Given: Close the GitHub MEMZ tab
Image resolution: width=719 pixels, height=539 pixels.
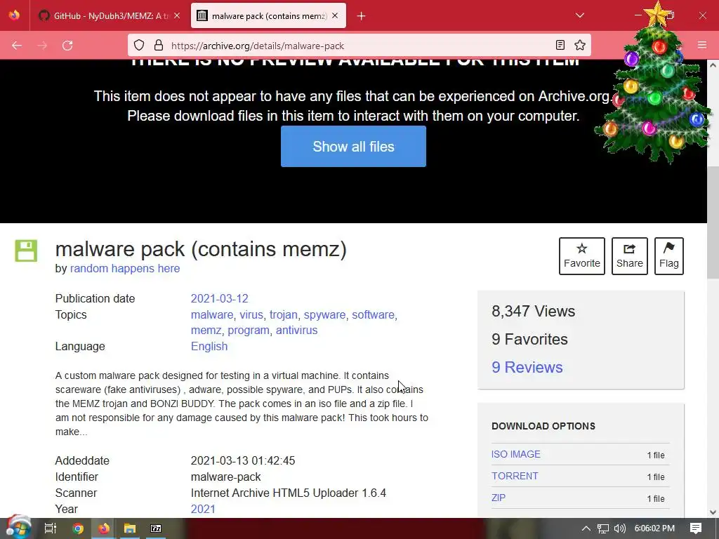Looking at the screenshot, I should click(177, 15).
